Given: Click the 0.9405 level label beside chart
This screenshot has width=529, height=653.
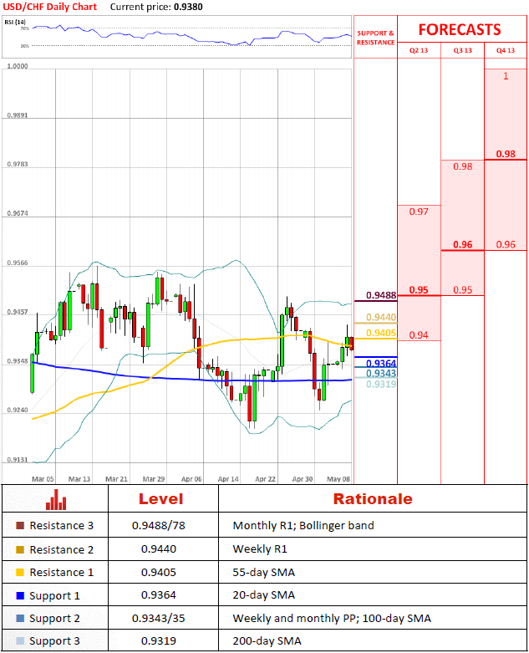Looking at the screenshot, I should click(381, 333).
